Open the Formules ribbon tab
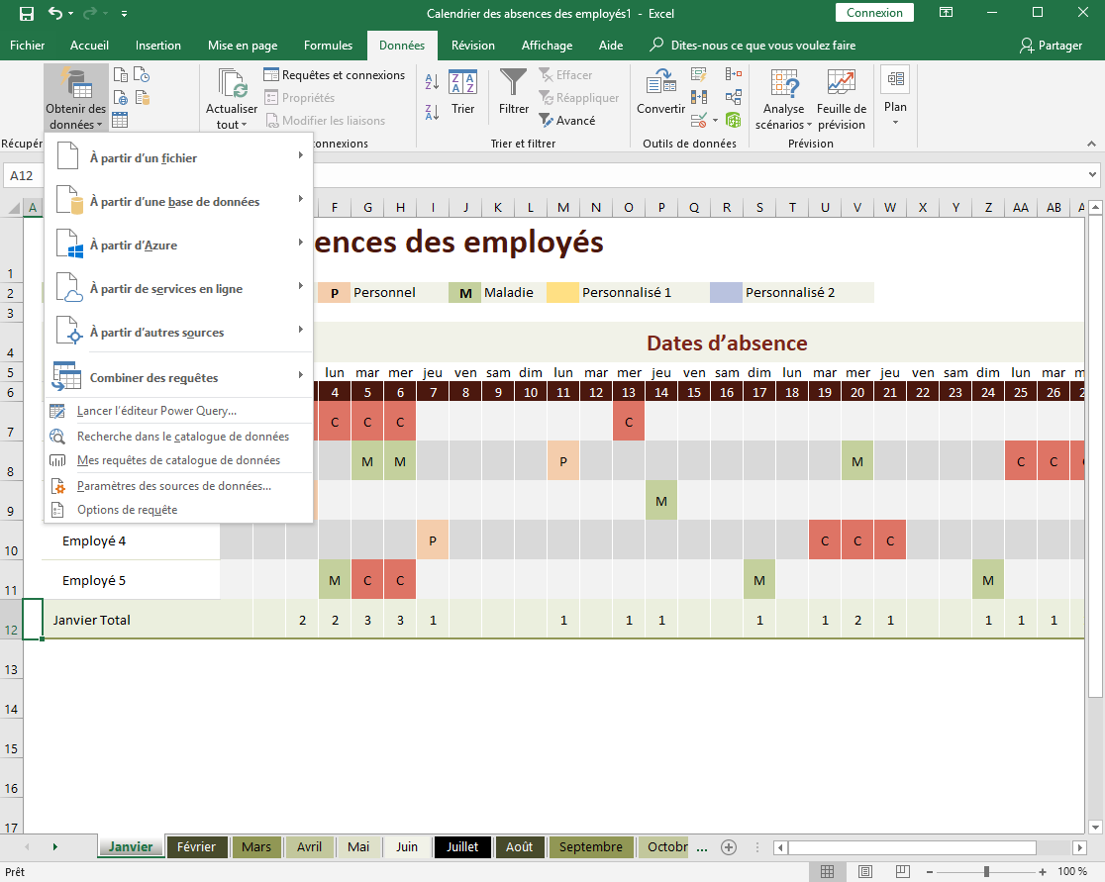The height and width of the screenshot is (882, 1105). click(328, 46)
